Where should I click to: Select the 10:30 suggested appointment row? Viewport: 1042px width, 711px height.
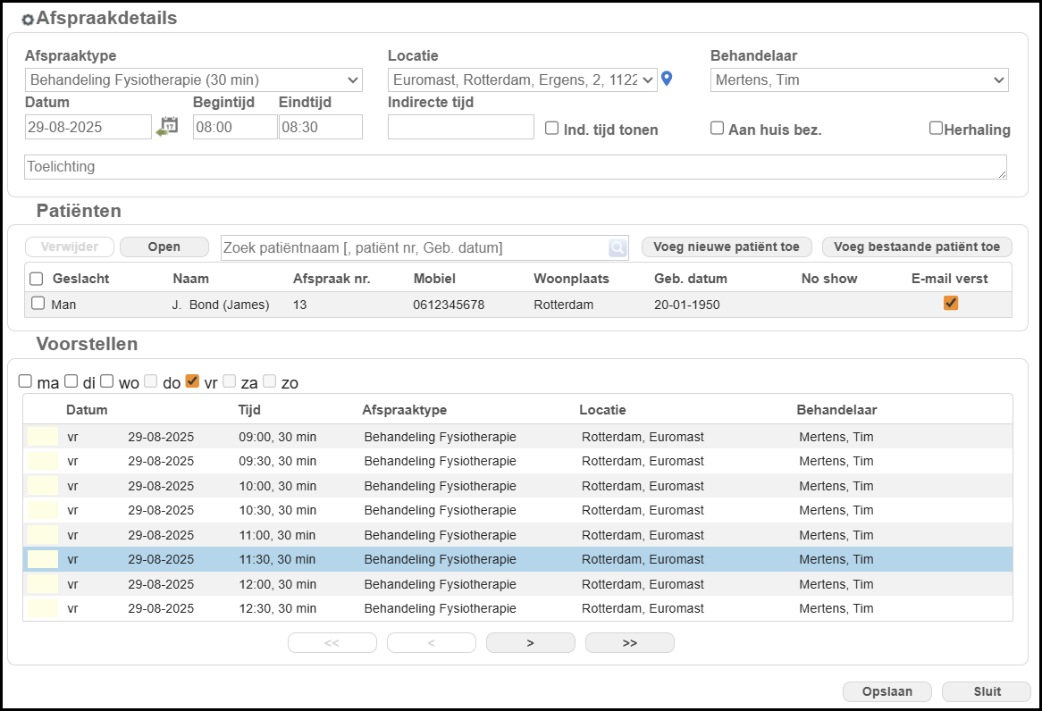[x=517, y=510]
